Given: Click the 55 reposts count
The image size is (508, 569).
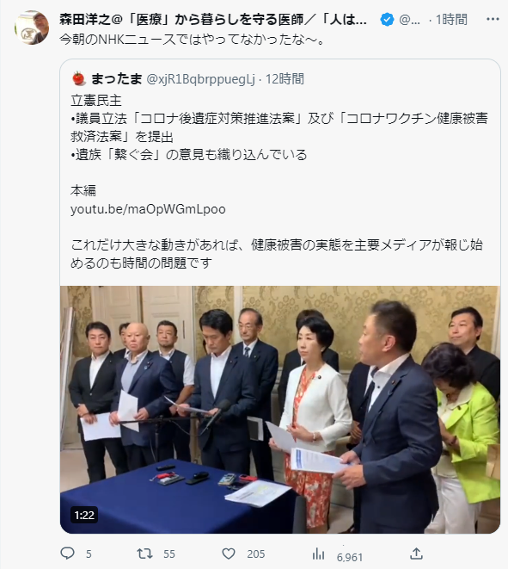Looking at the screenshot, I should pyautogui.click(x=168, y=554).
